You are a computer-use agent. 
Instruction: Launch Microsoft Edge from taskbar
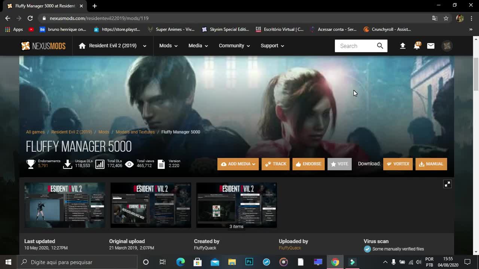pos(180,262)
